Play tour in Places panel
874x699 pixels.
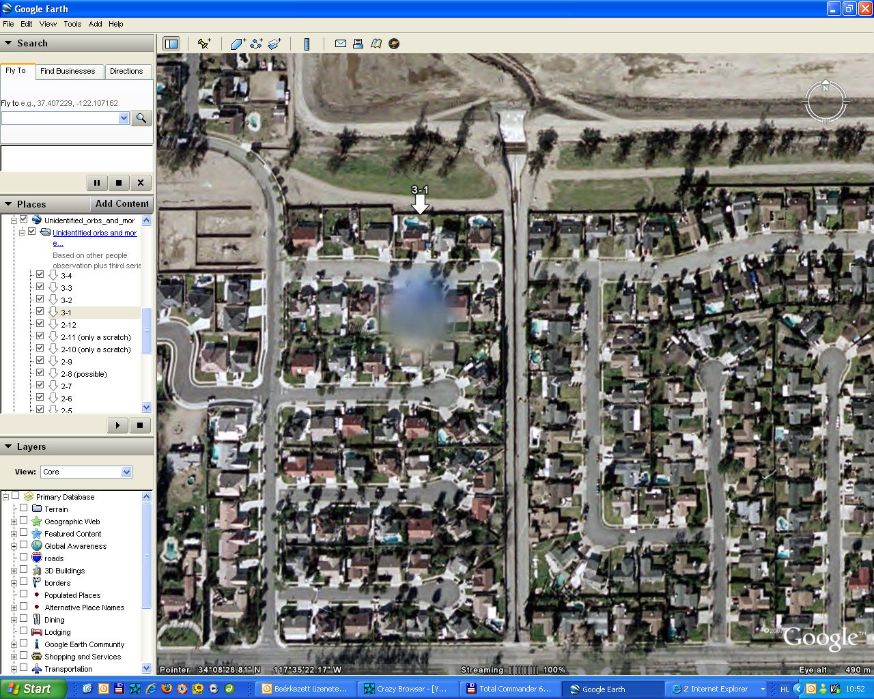pos(117,425)
